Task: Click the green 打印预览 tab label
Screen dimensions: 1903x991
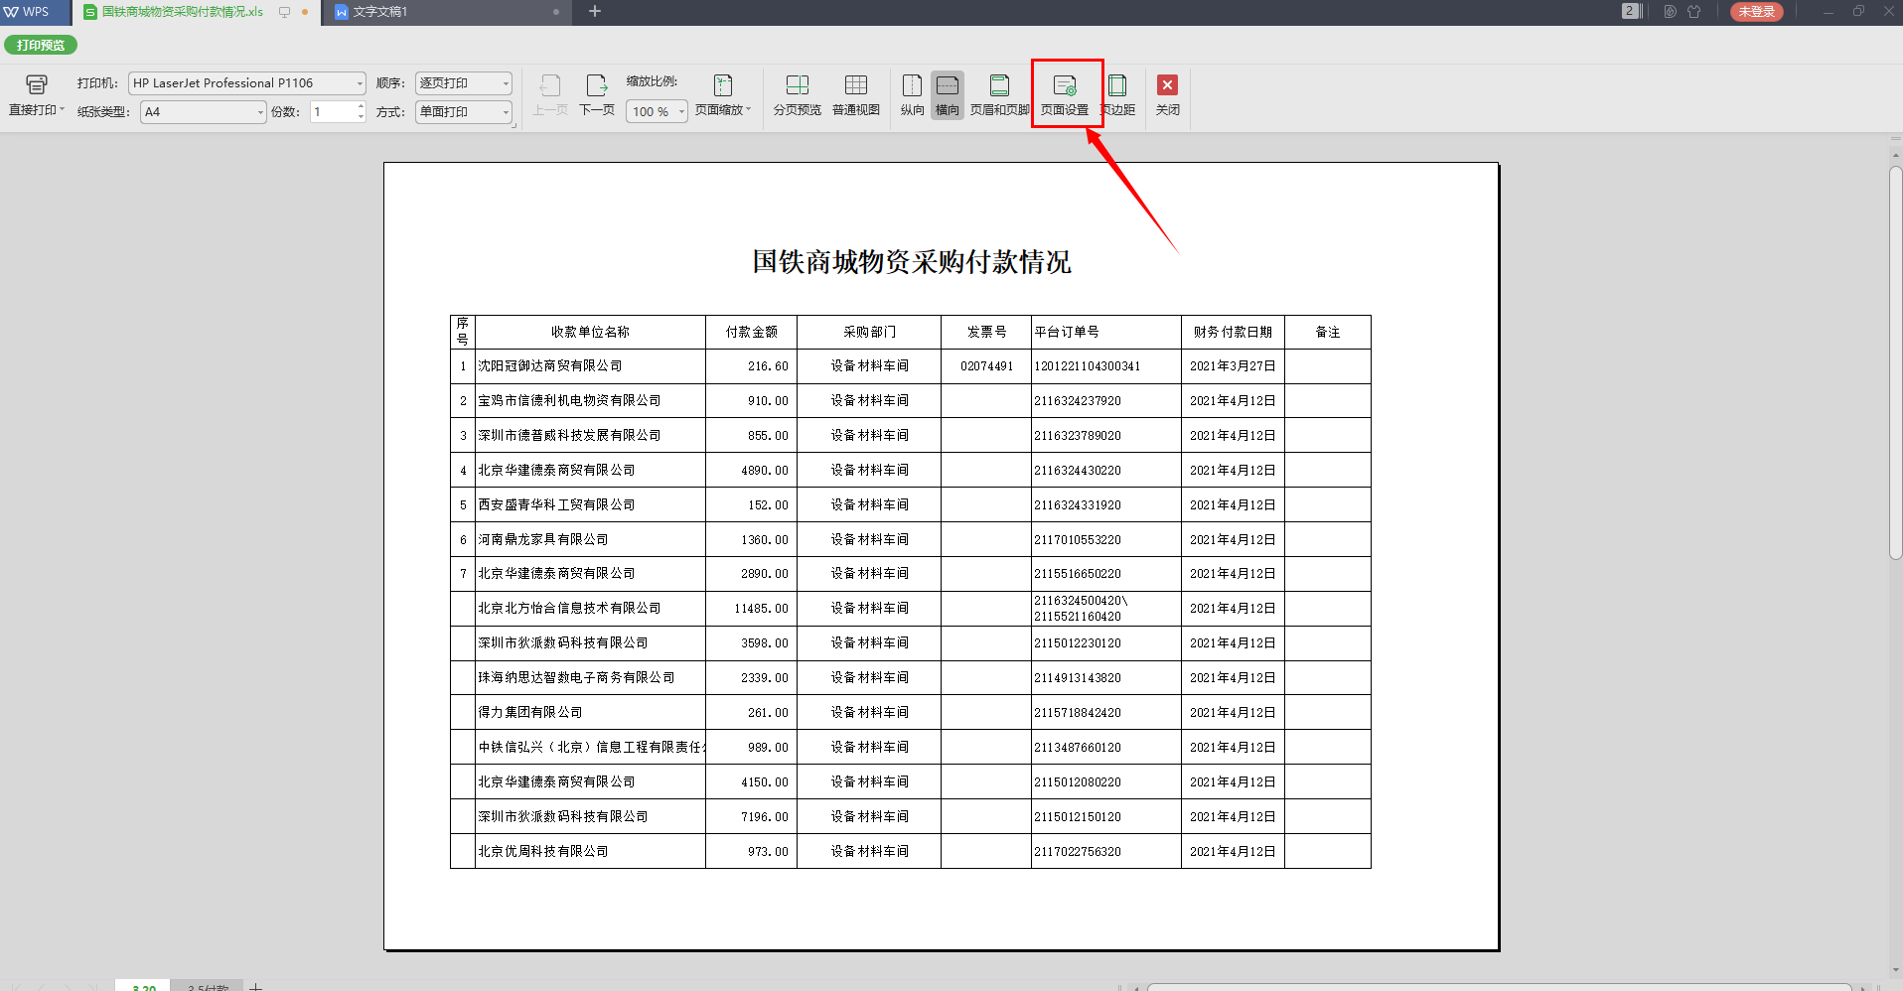Action: pos(41,45)
